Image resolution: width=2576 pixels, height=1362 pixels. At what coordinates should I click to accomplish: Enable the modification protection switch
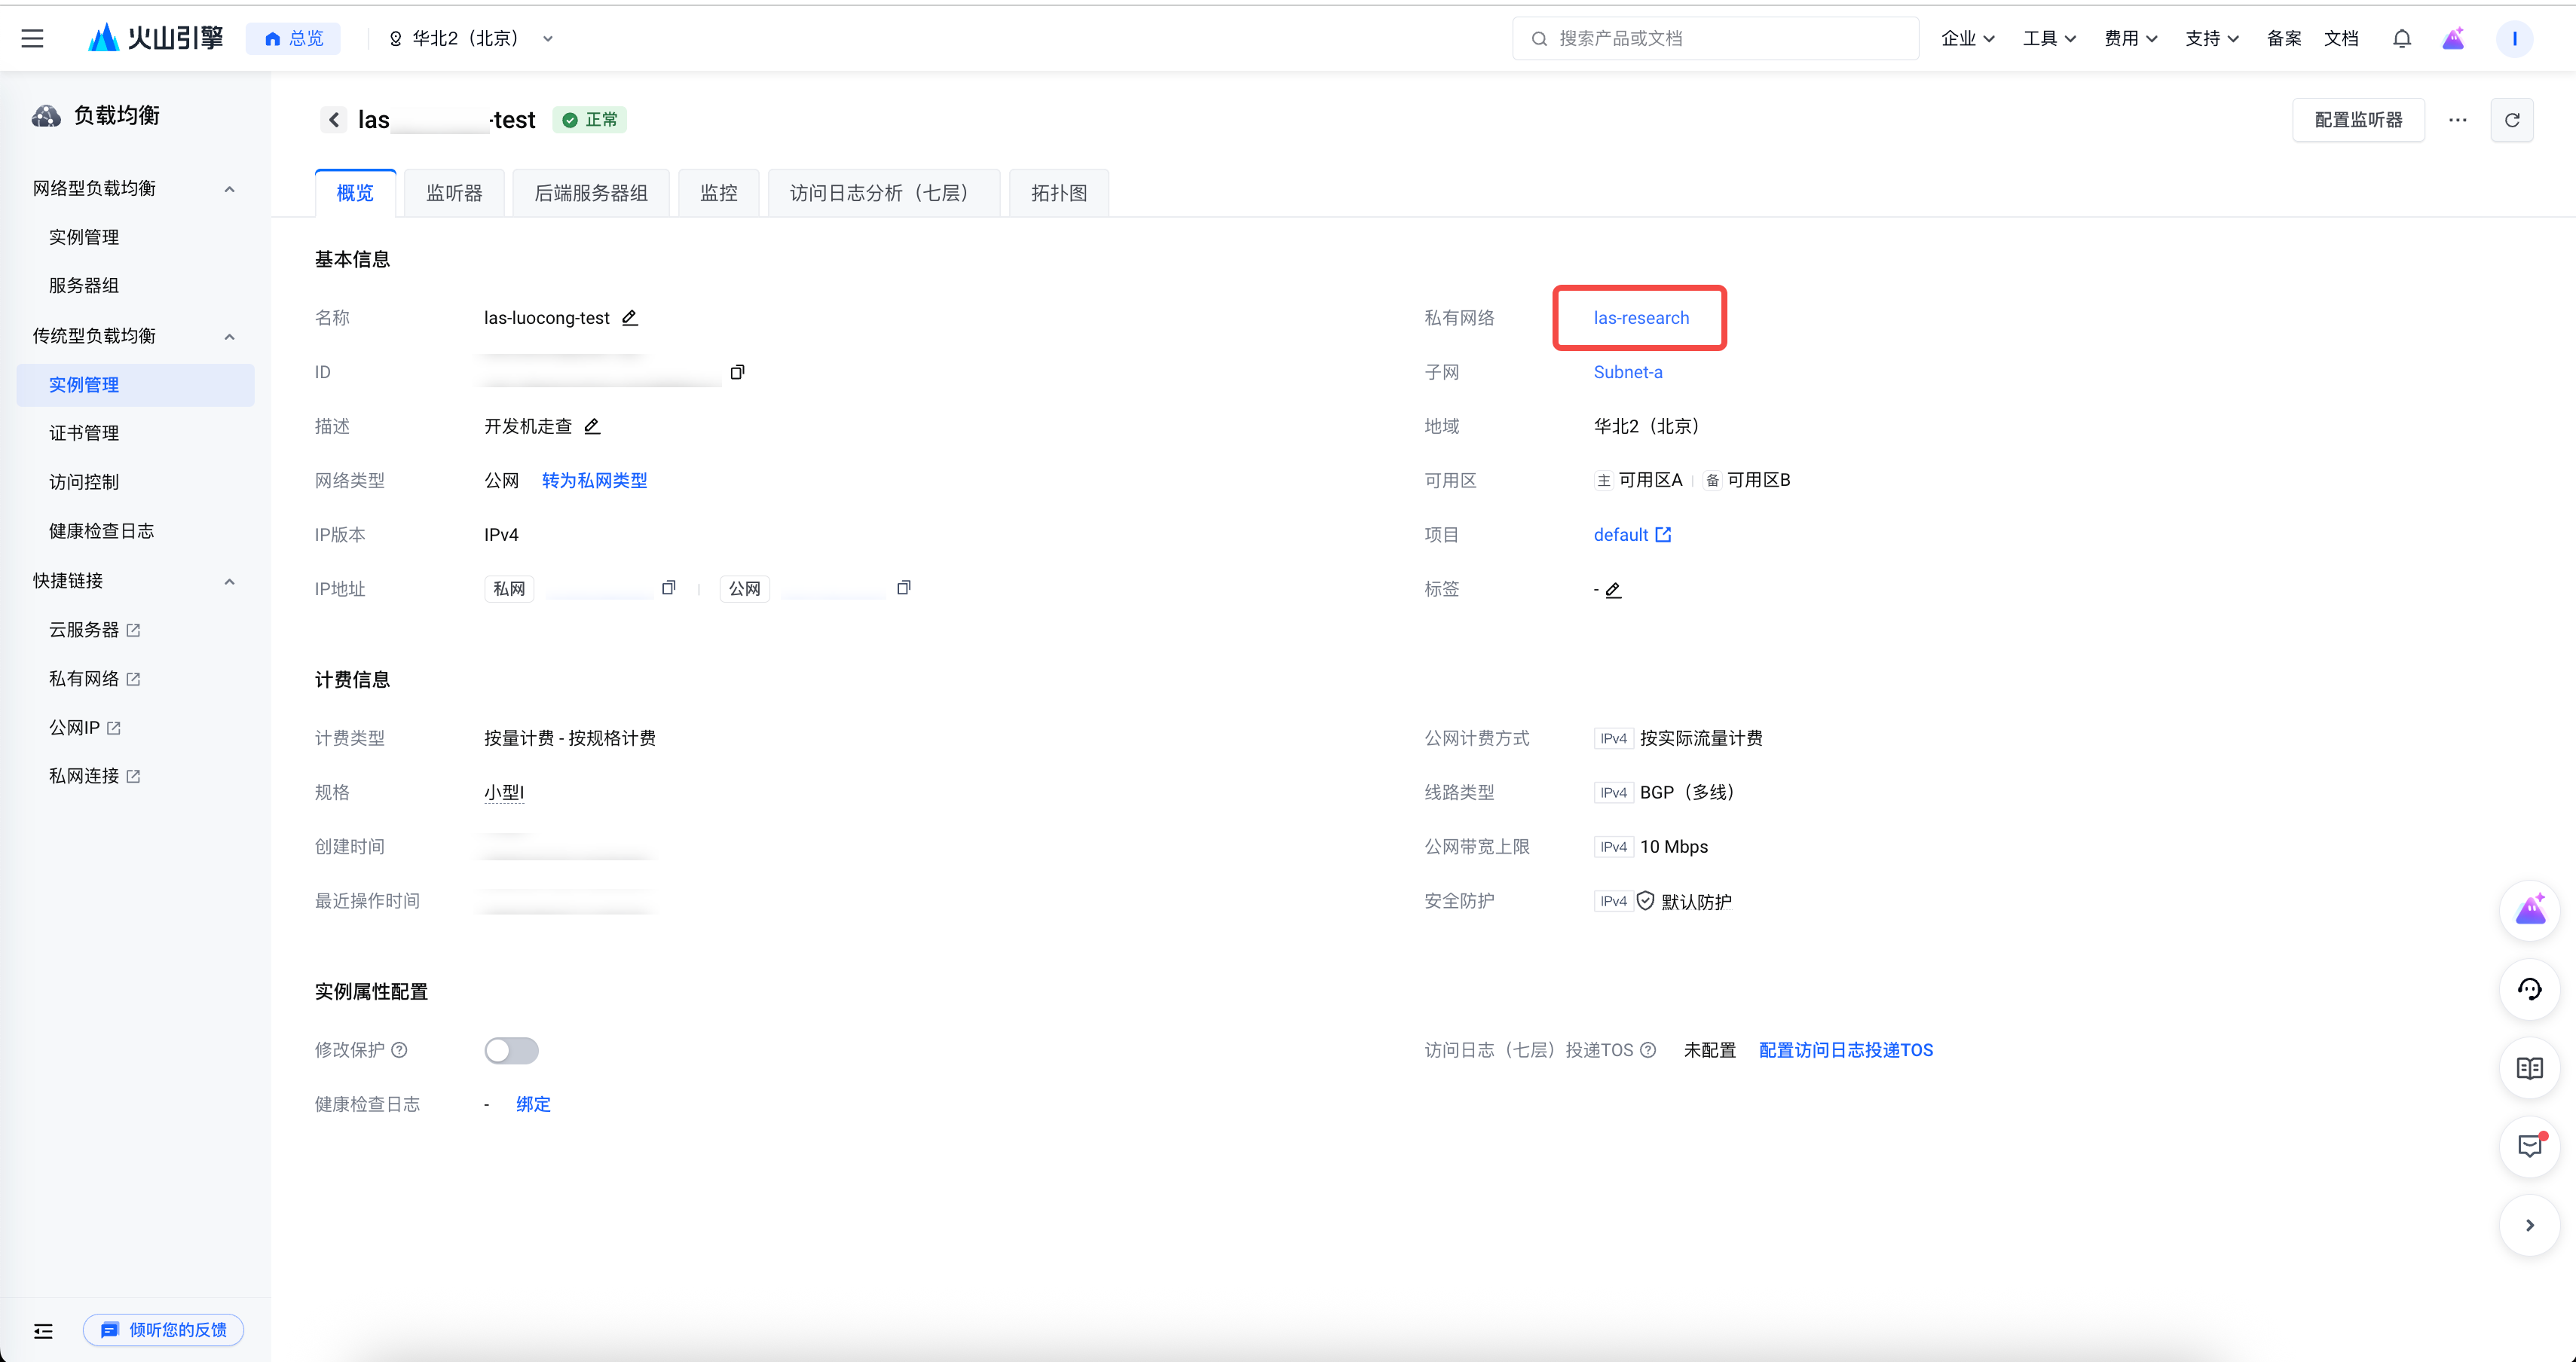(511, 1050)
